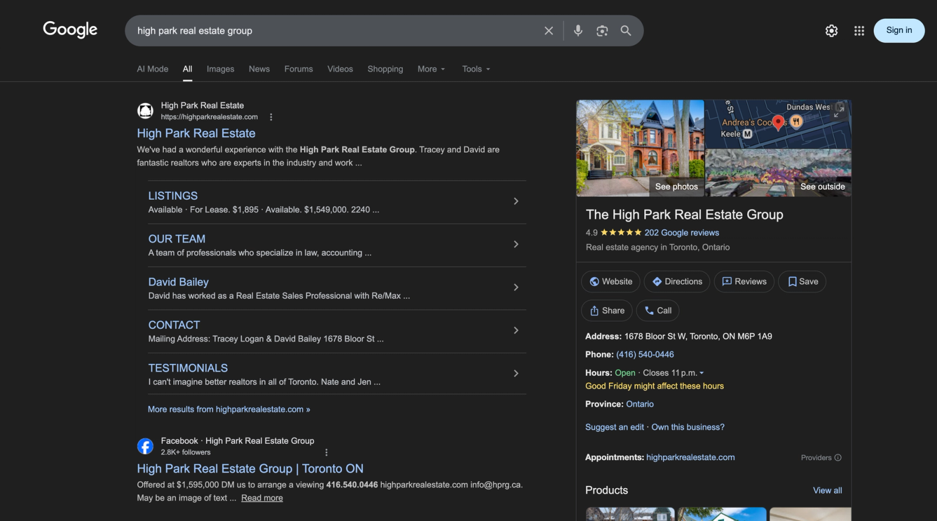937x521 pixels.
Task: Open See outside street view thumbnail
Action: point(778,173)
